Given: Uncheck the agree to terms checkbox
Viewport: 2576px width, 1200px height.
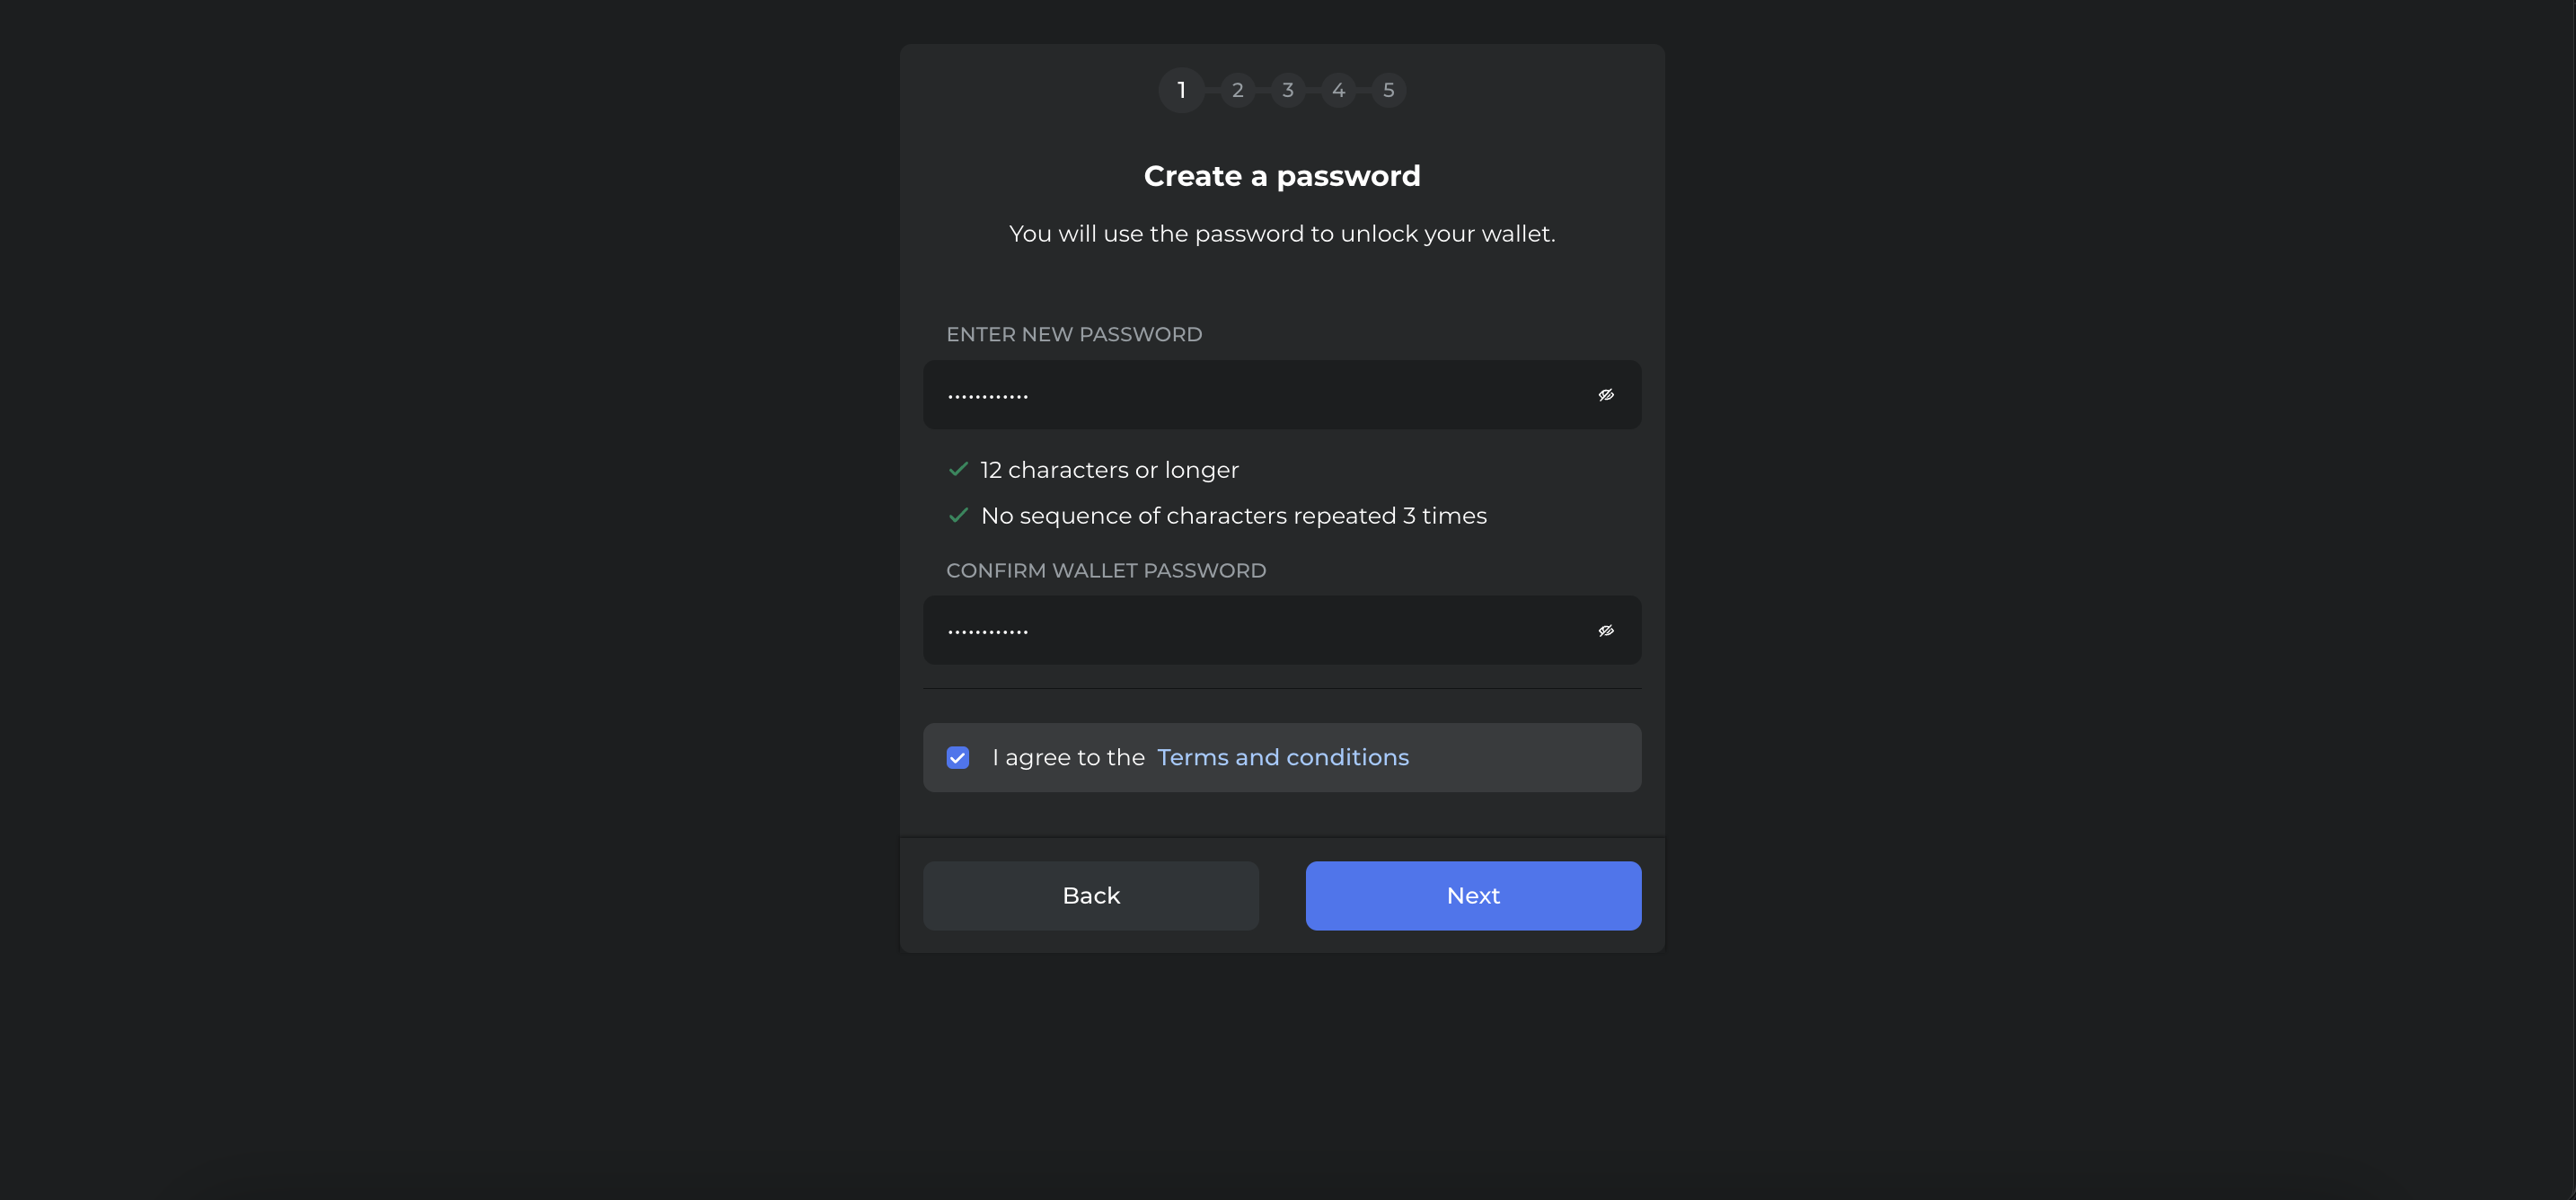Looking at the screenshot, I should pos(958,758).
